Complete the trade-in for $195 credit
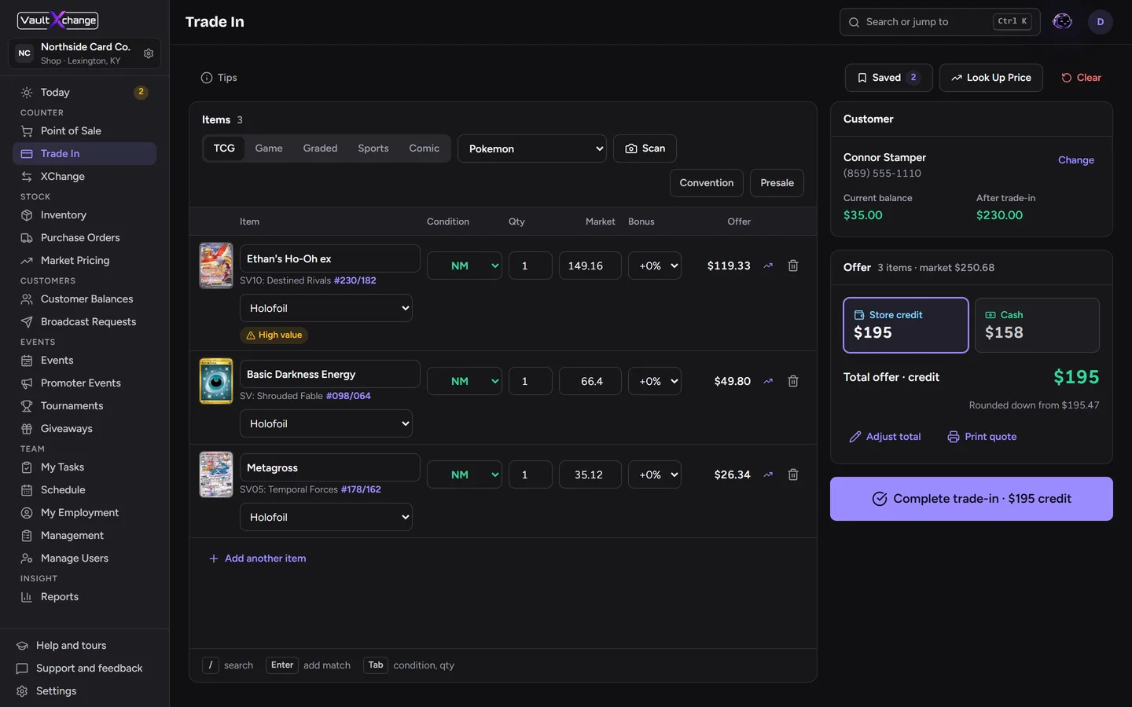This screenshot has height=707, width=1132. coord(972,499)
